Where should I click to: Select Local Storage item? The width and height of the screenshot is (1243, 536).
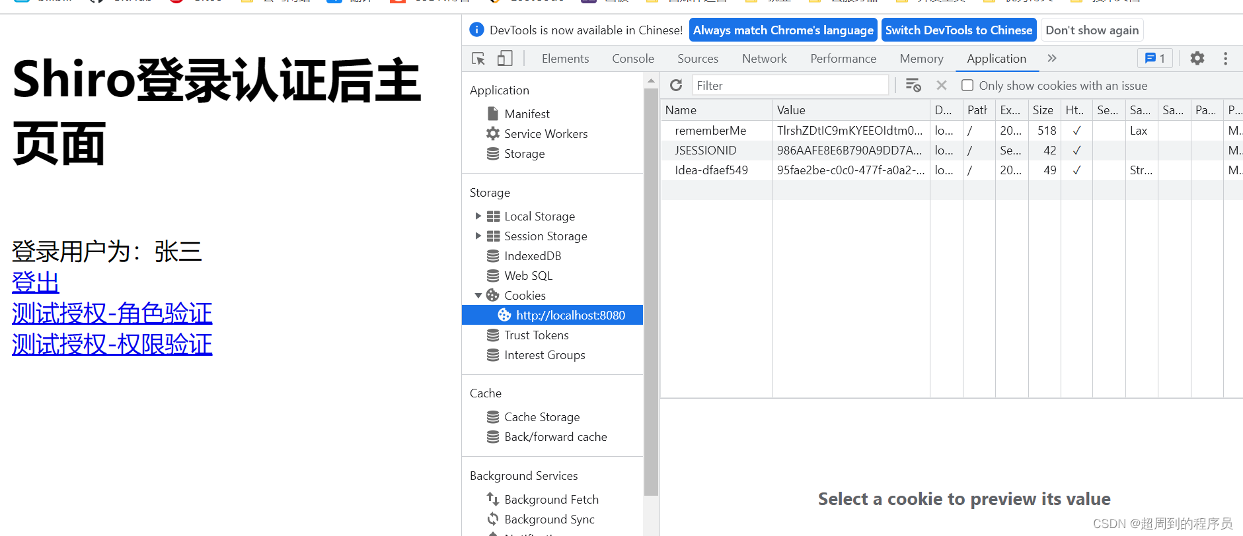click(539, 216)
